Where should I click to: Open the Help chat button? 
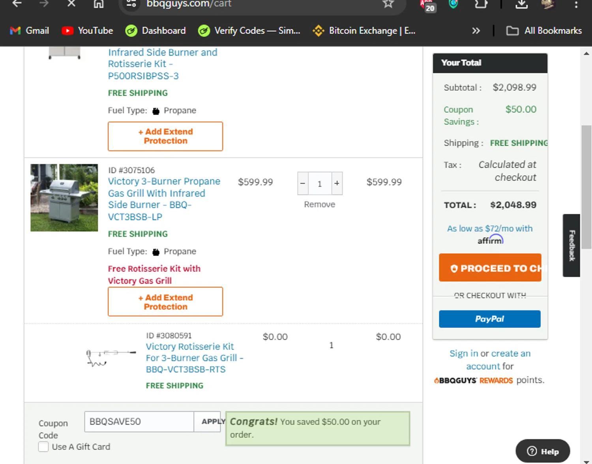[543, 451]
